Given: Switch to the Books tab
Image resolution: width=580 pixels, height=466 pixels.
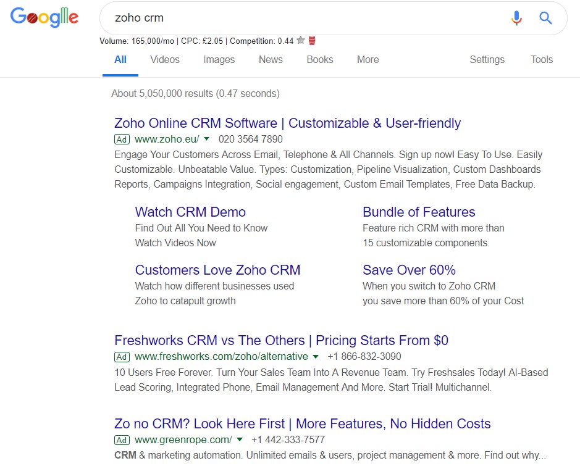Looking at the screenshot, I should [x=319, y=59].
